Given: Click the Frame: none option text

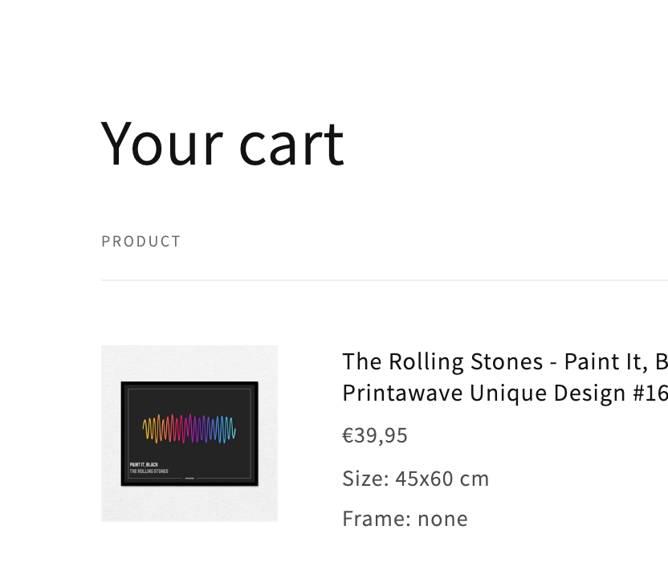Looking at the screenshot, I should (x=405, y=519).
